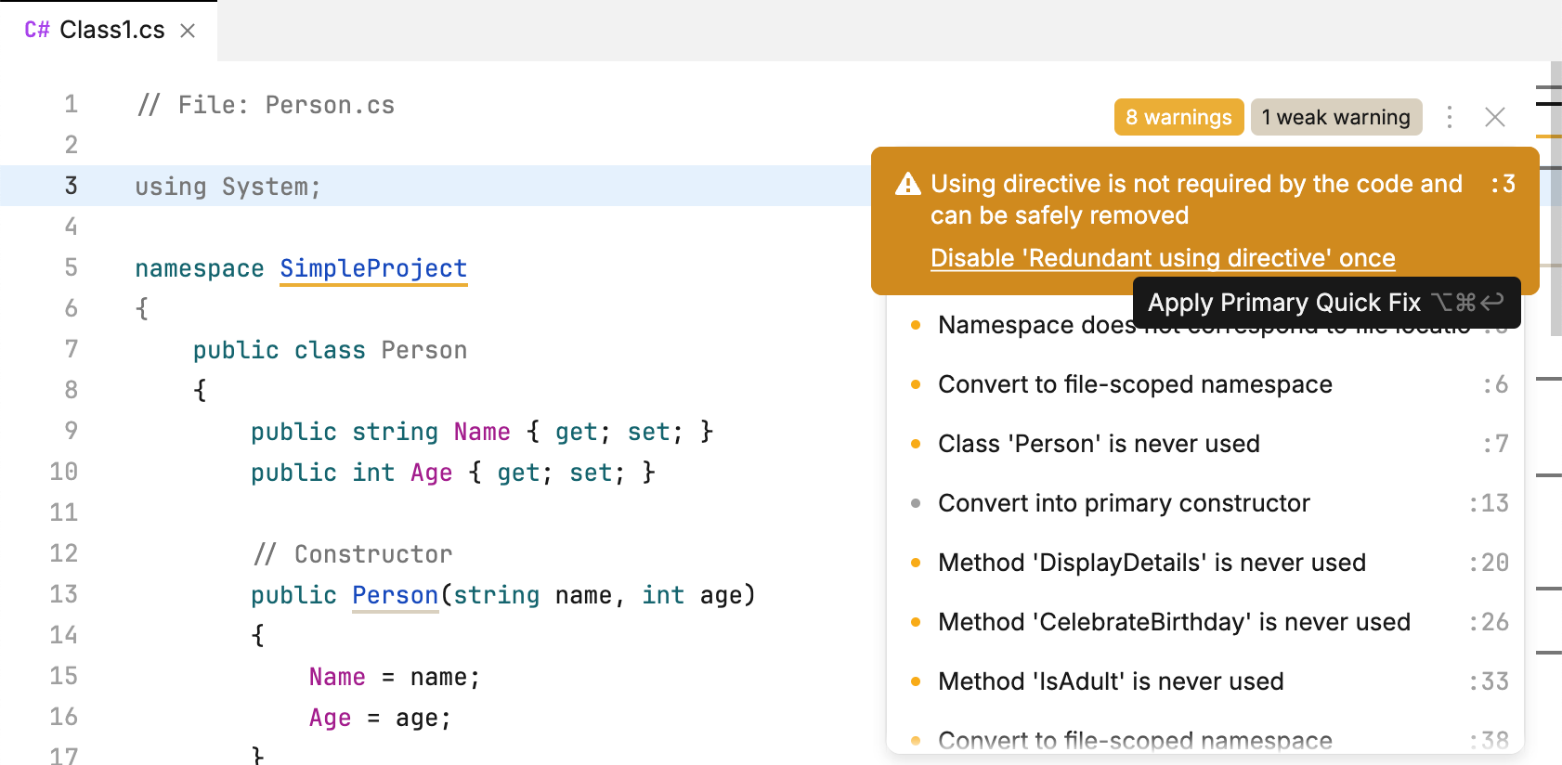Click the C# file type icon in tab
Screen dimensions: 1562x765
tap(37, 31)
